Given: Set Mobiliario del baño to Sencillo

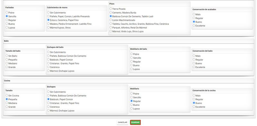Looking at the screenshot, I should (x=131, y=58).
